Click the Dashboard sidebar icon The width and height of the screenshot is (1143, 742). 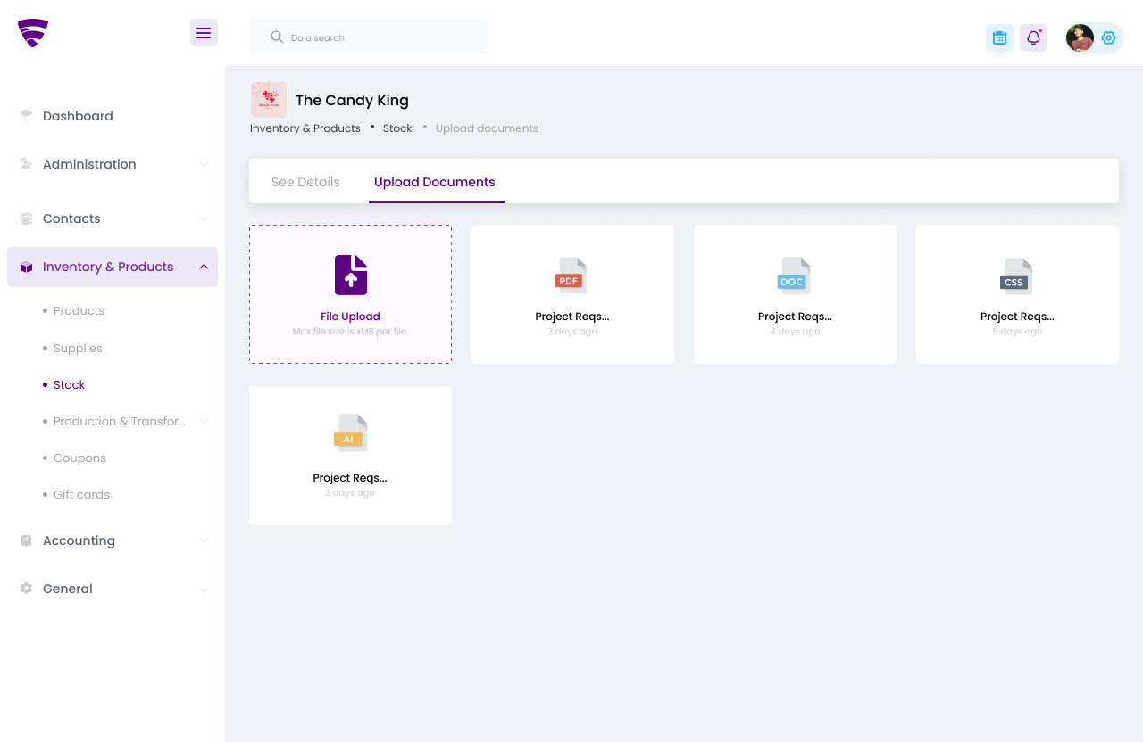[26, 116]
